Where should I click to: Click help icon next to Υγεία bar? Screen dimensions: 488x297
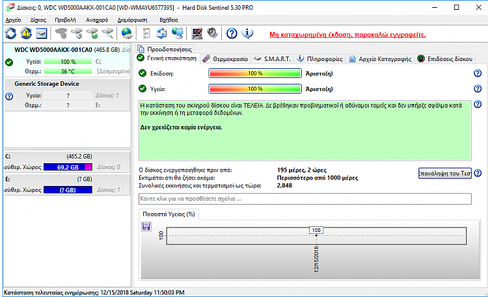(478, 88)
